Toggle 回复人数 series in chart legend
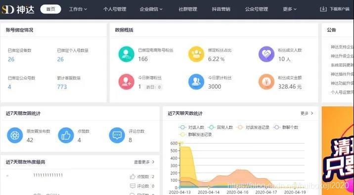Viewport: 354px width, 195px height. [220, 127]
